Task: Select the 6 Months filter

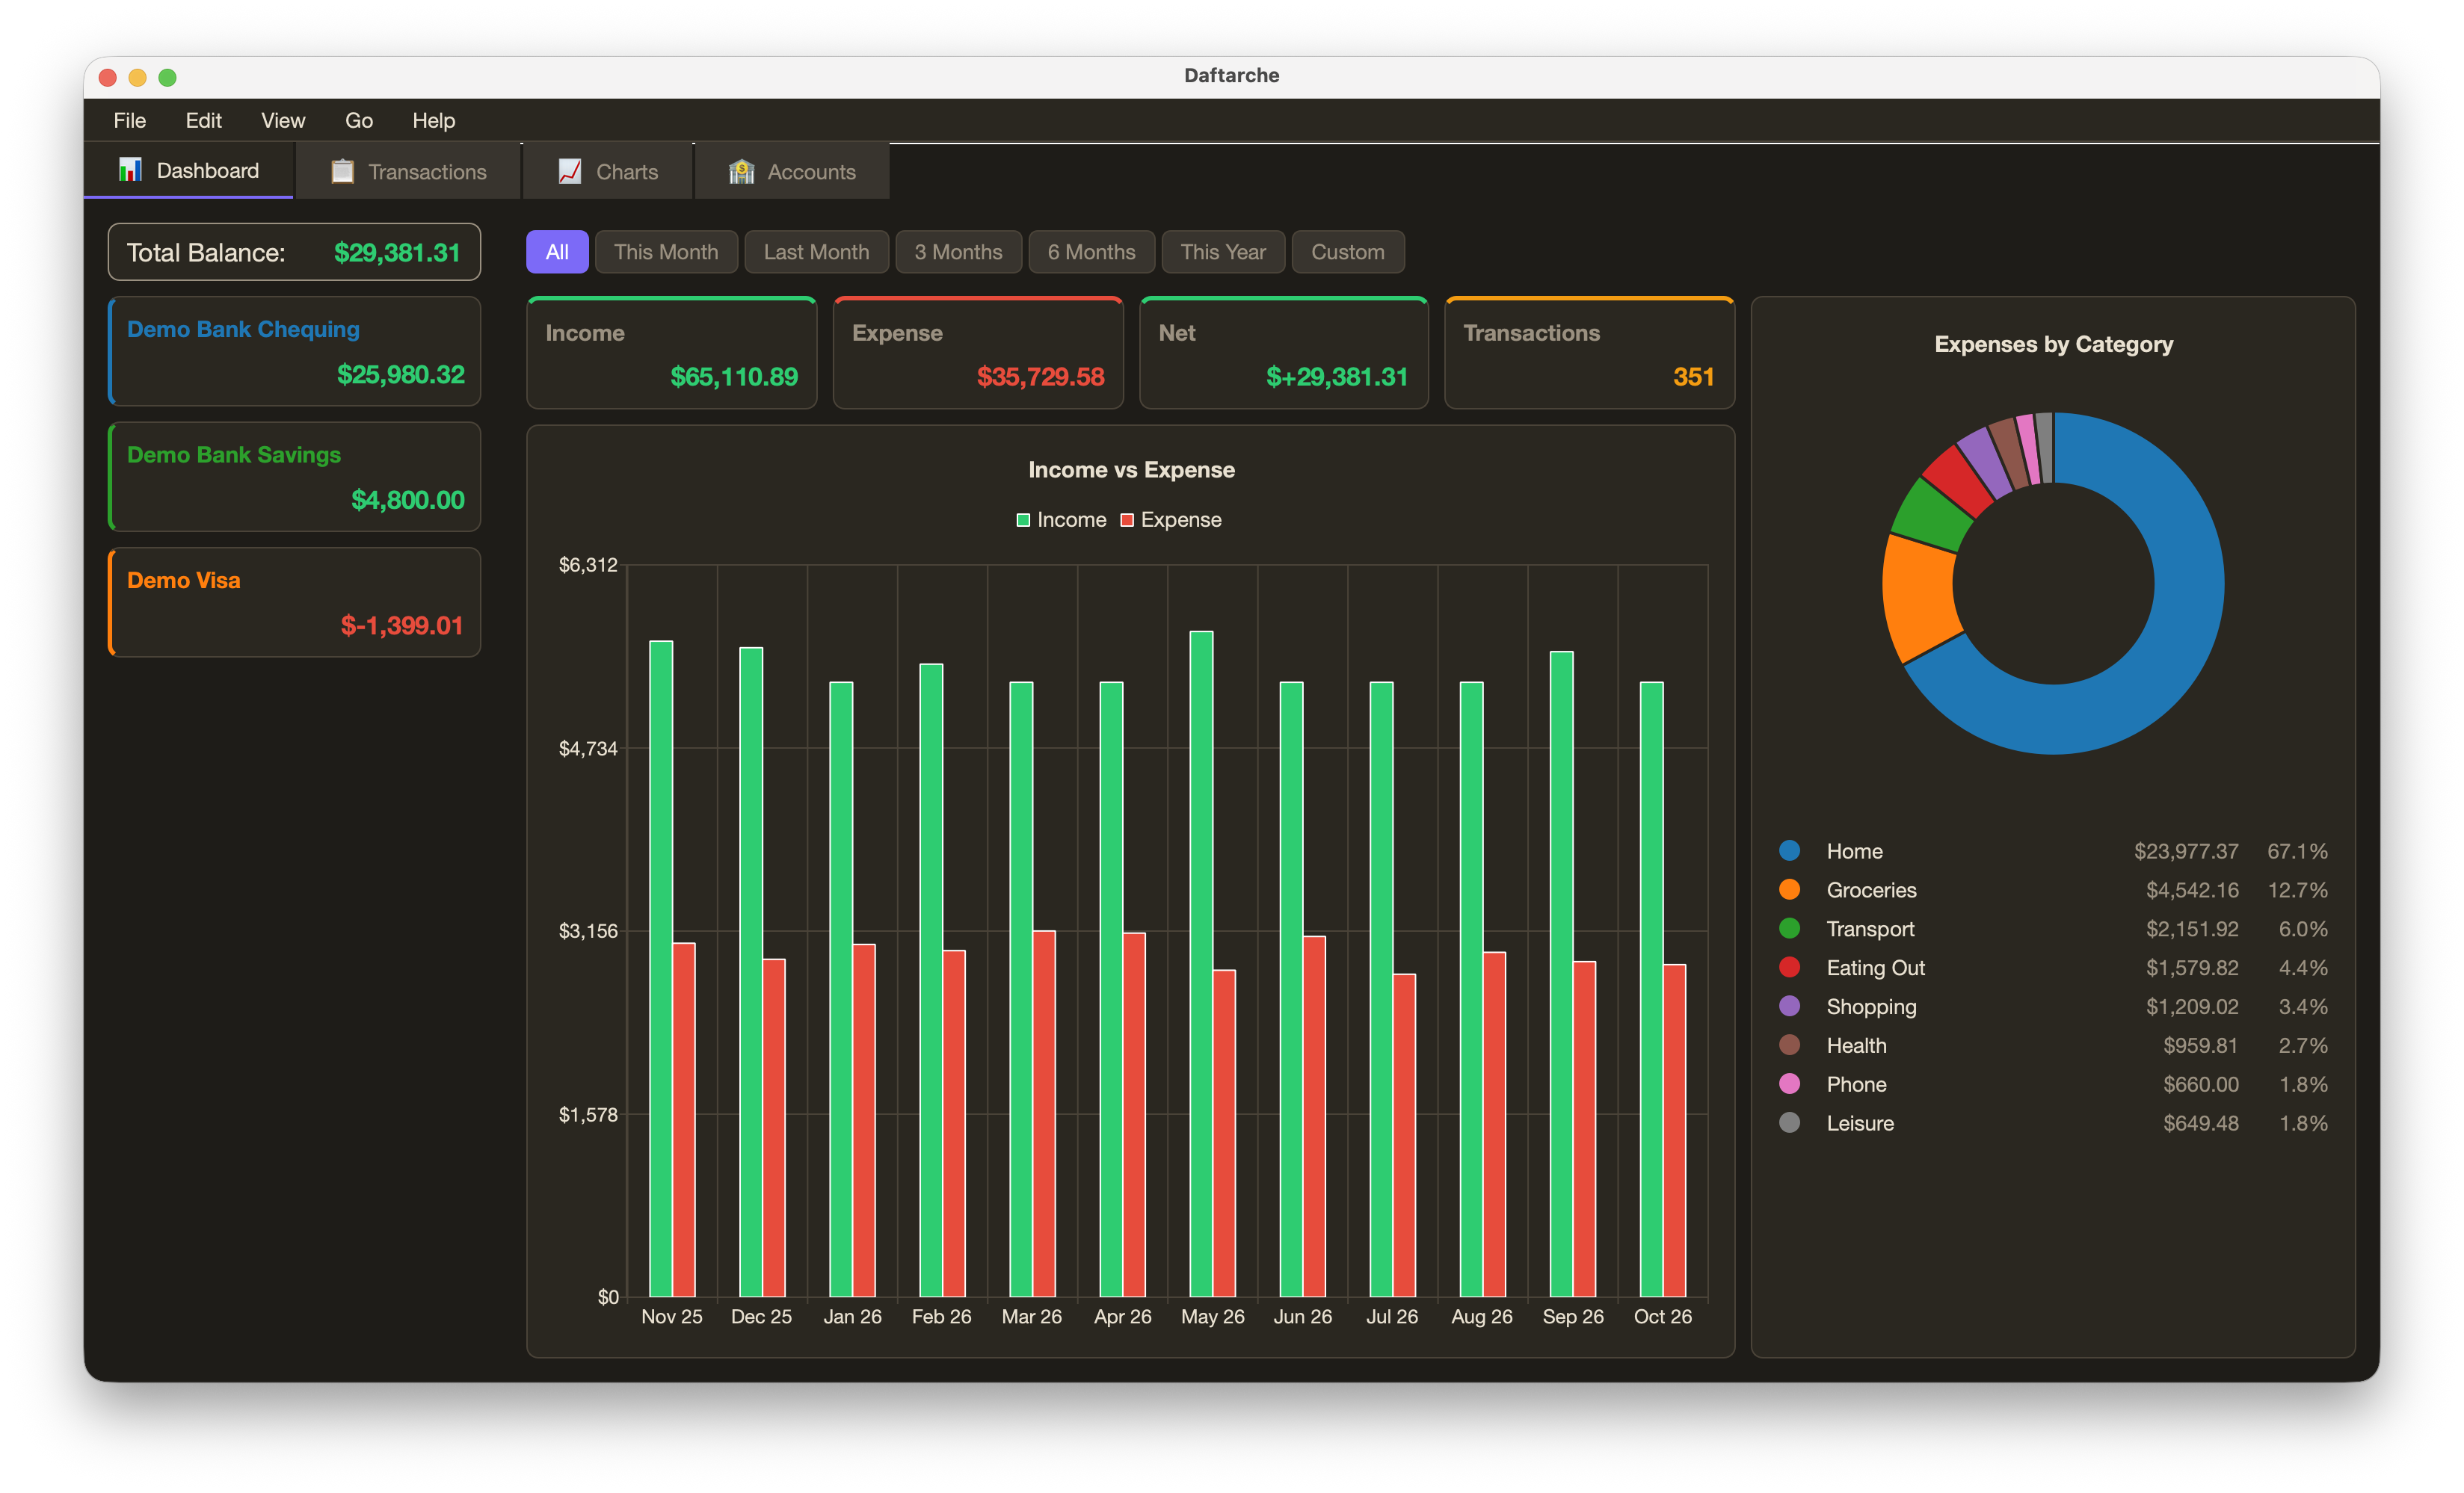Action: (x=1091, y=252)
